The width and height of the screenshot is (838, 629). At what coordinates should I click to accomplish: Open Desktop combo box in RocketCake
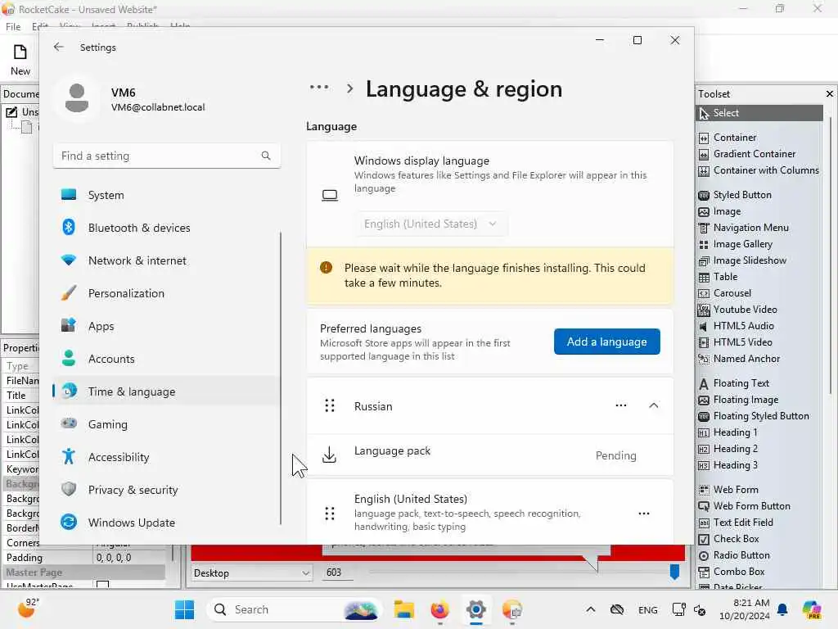pos(251,572)
